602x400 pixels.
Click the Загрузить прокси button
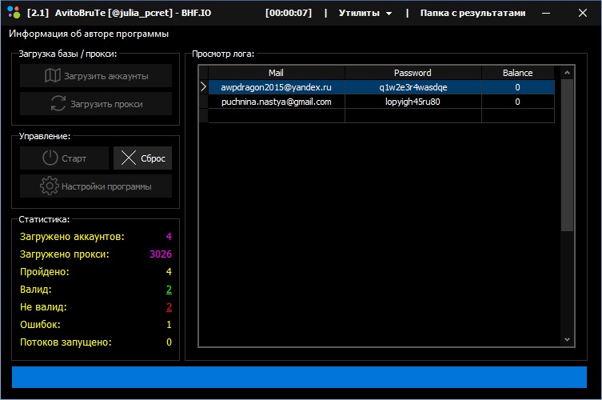point(96,104)
